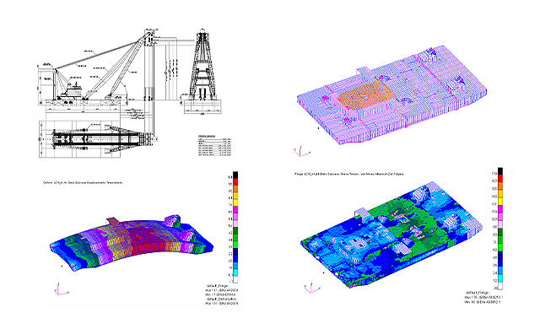Image resolution: width=540 pixels, height=329 pixels.
Task: Click the axis triad beside the stress contour plot
Action: pyautogui.click(x=311, y=288)
